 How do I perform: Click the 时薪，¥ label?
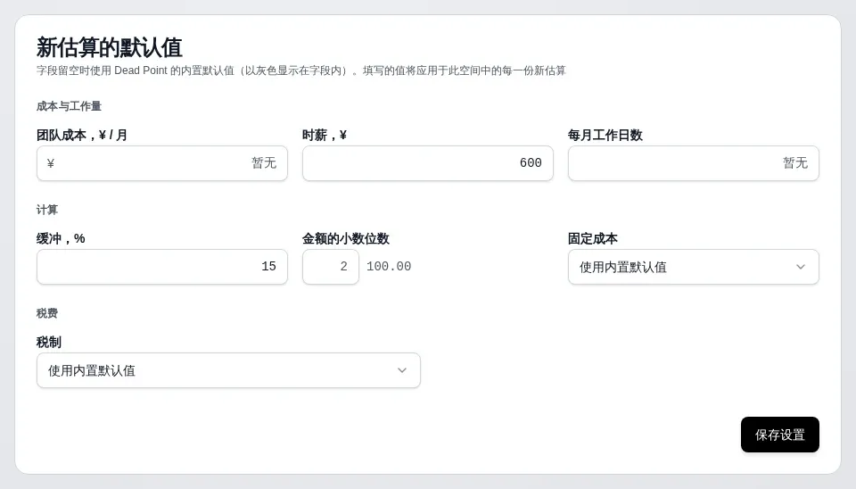click(325, 135)
